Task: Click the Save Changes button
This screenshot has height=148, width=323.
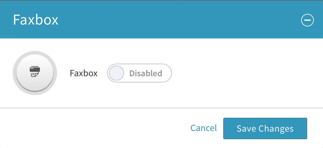Action: [x=265, y=128]
